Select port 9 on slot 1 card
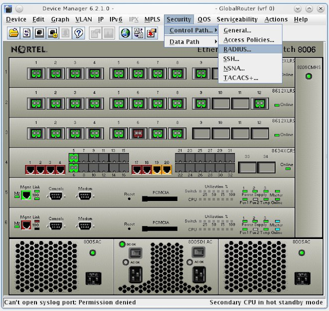Screen dimensions: 329x311 click(201, 74)
